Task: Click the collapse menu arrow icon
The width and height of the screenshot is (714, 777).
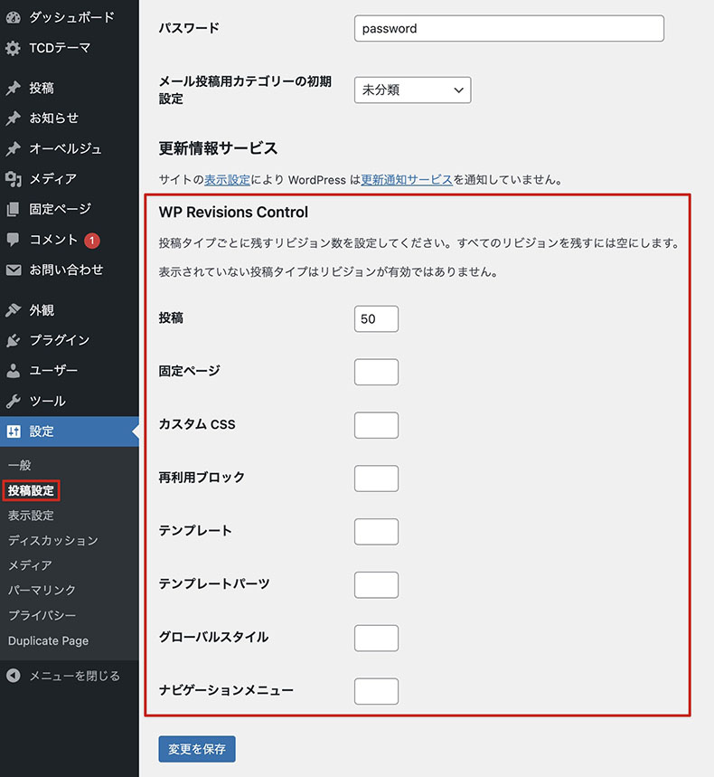Action: 14,676
